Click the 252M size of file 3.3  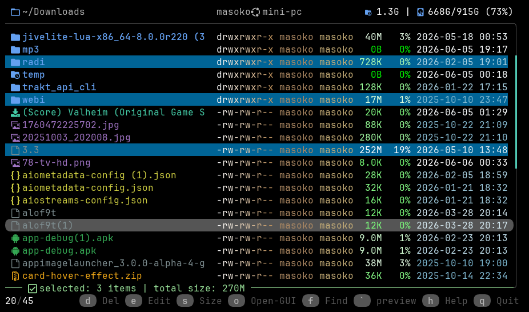pos(370,150)
